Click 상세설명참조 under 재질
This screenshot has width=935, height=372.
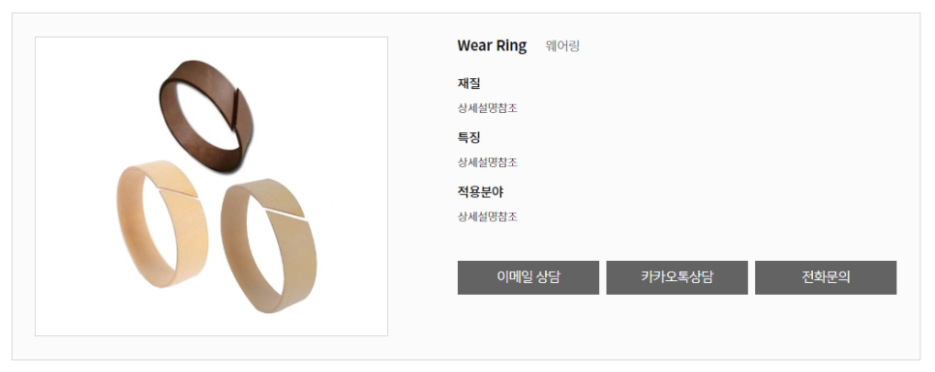click(x=487, y=108)
